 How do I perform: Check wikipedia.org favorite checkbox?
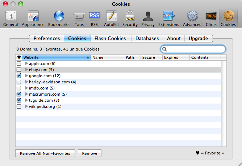click(19, 106)
